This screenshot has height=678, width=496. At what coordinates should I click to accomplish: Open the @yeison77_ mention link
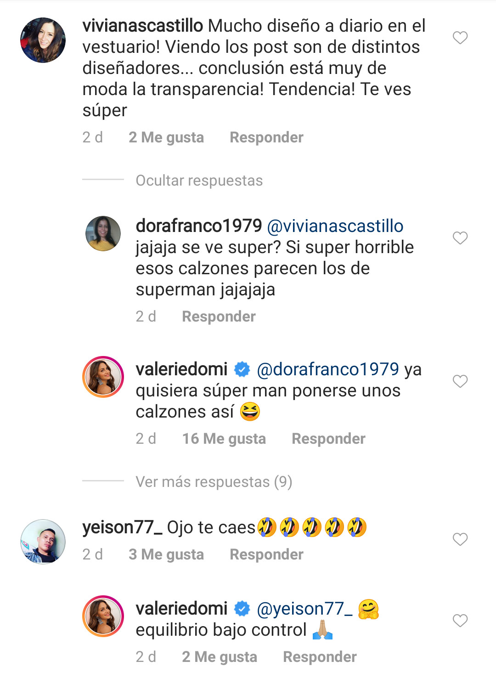click(x=304, y=609)
